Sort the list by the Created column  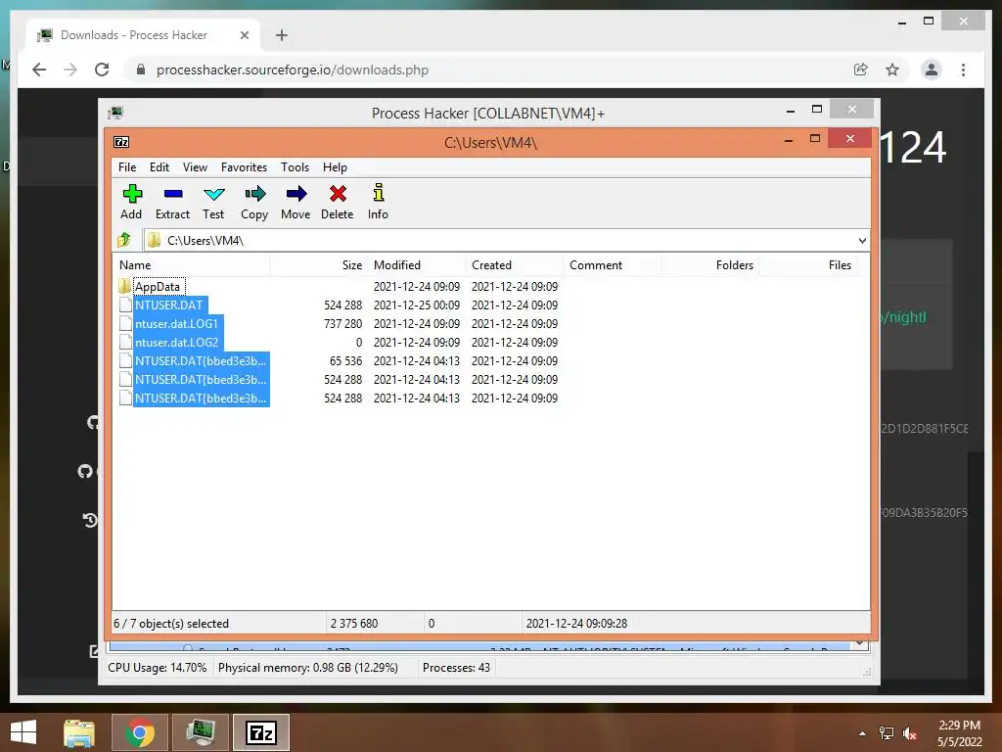(515, 264)
